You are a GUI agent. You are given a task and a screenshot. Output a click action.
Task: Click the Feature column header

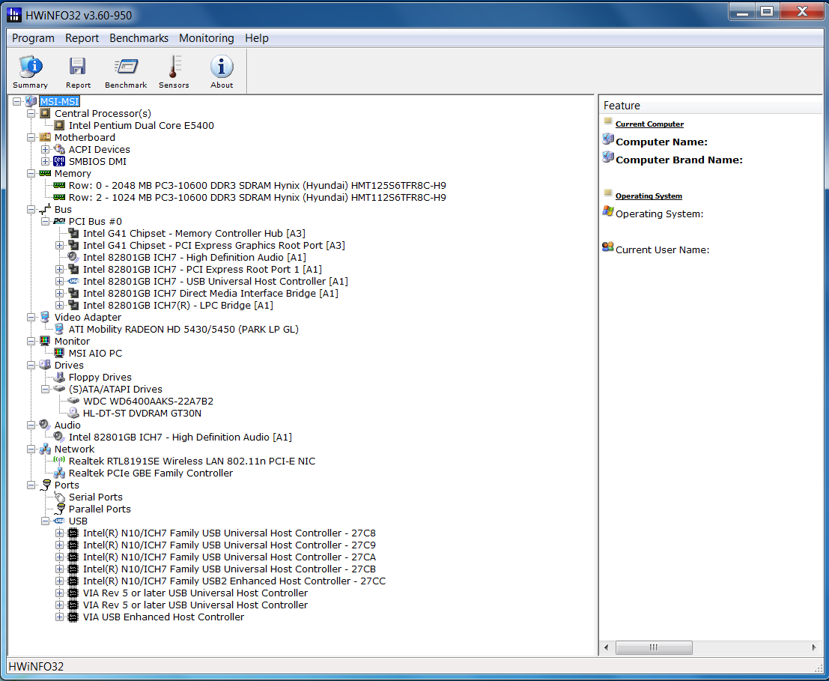(622, 106)
